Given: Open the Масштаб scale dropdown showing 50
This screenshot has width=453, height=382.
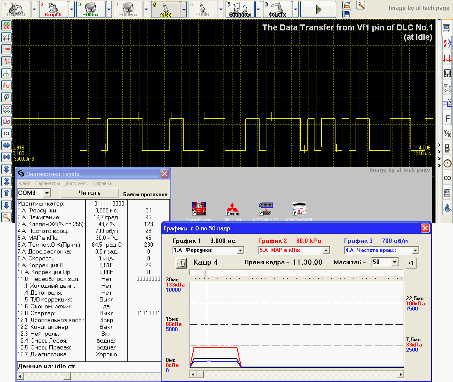Looking at the screenshot, I should (x=395, y=262).
